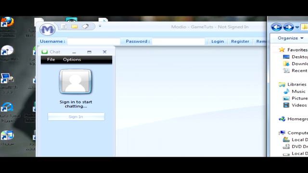Click into the Password field
This screenshot has height=173, width=308.
tap(179, 41)
